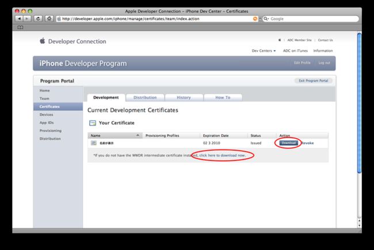Open the bookmarks book icon

(20, 28)
